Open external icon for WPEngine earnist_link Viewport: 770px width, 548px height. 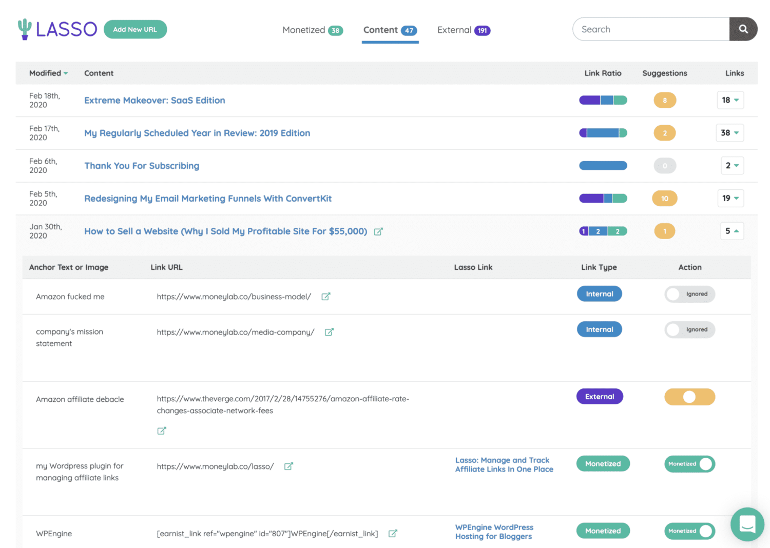[393, 534]
